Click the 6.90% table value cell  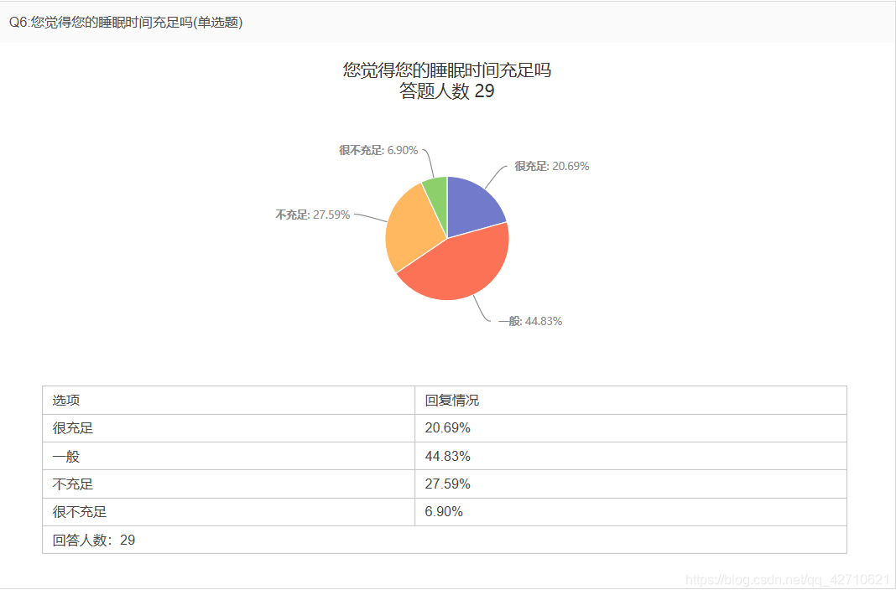tap(631, 512)
